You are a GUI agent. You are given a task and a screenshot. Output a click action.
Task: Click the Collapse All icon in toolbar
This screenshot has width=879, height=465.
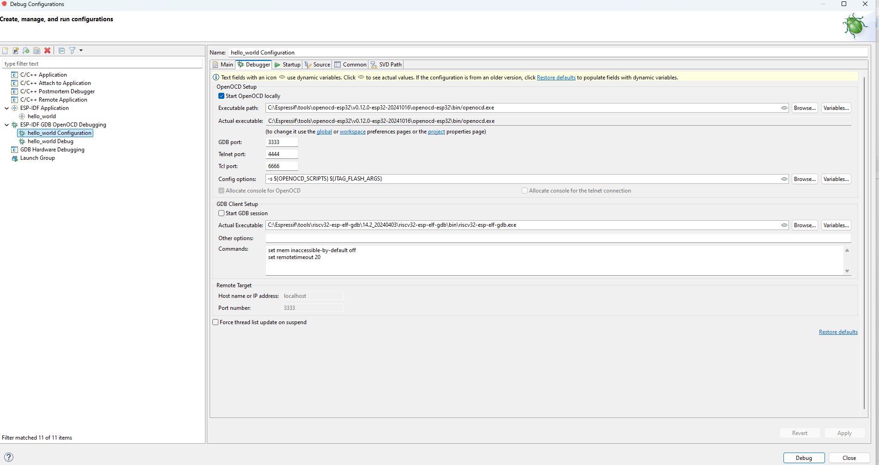point(62,50)
